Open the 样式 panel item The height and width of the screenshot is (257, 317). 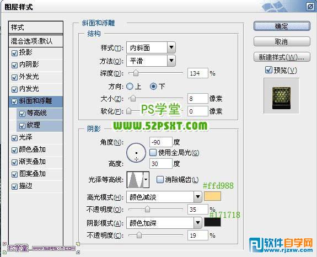coord(36,27)
